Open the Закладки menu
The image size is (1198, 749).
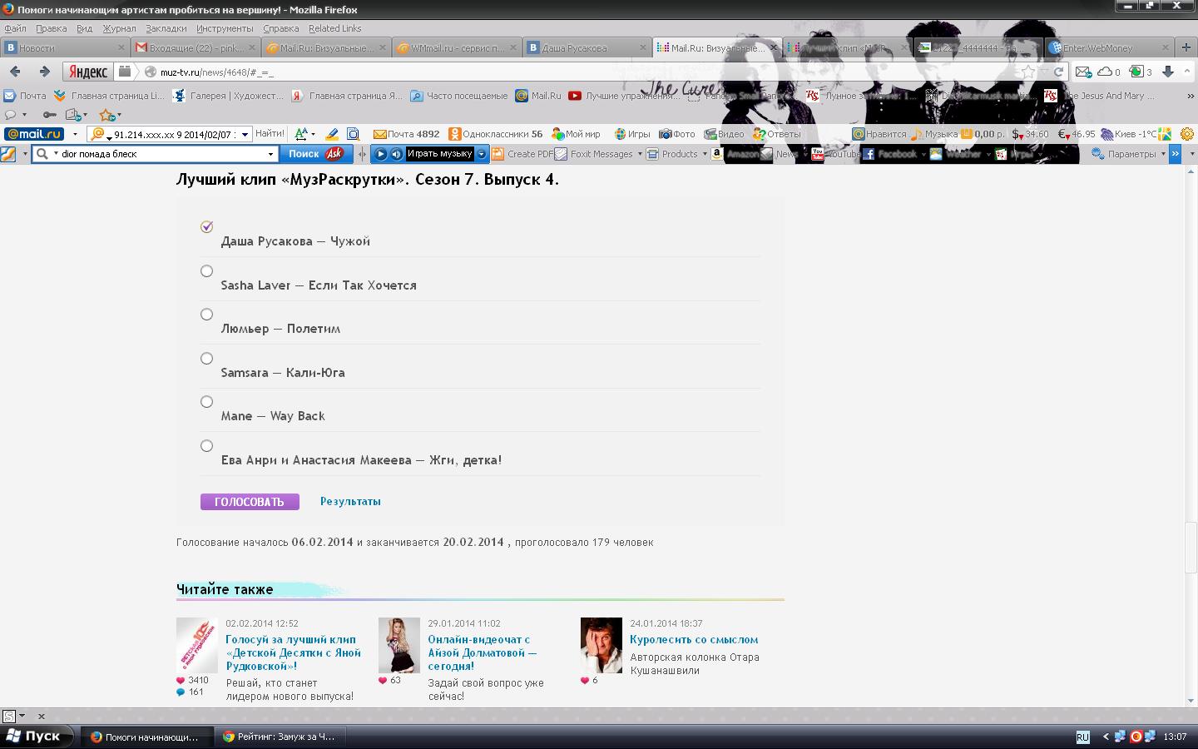(166, 28)
